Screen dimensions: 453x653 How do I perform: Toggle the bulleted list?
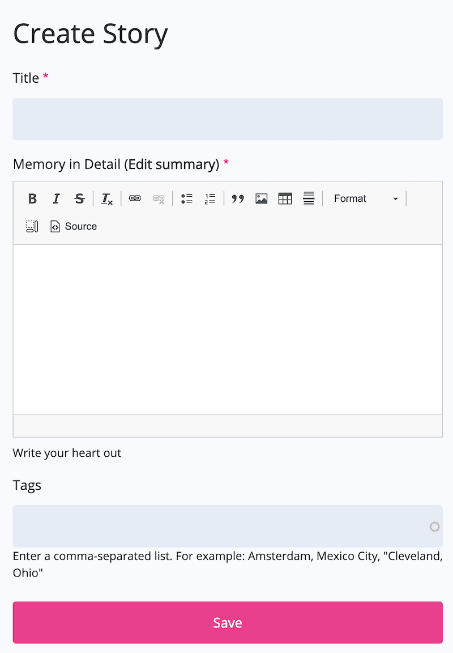point(186,198)
